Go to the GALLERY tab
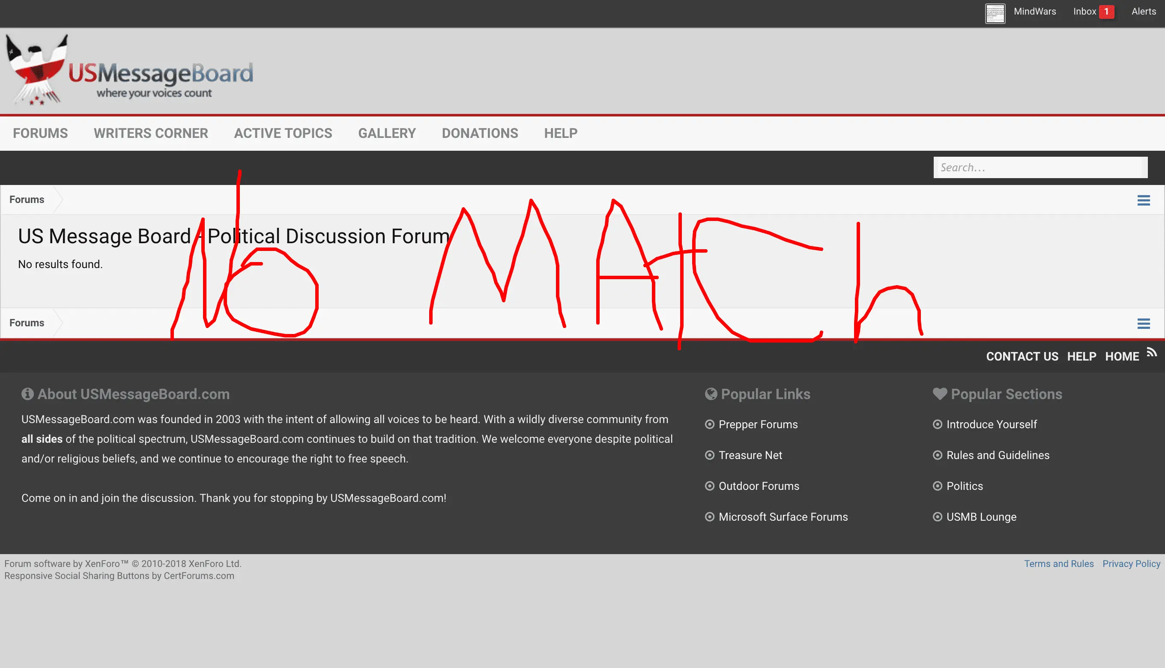The width and height of the screenshot is (1165, 668). tap(387, 133)
